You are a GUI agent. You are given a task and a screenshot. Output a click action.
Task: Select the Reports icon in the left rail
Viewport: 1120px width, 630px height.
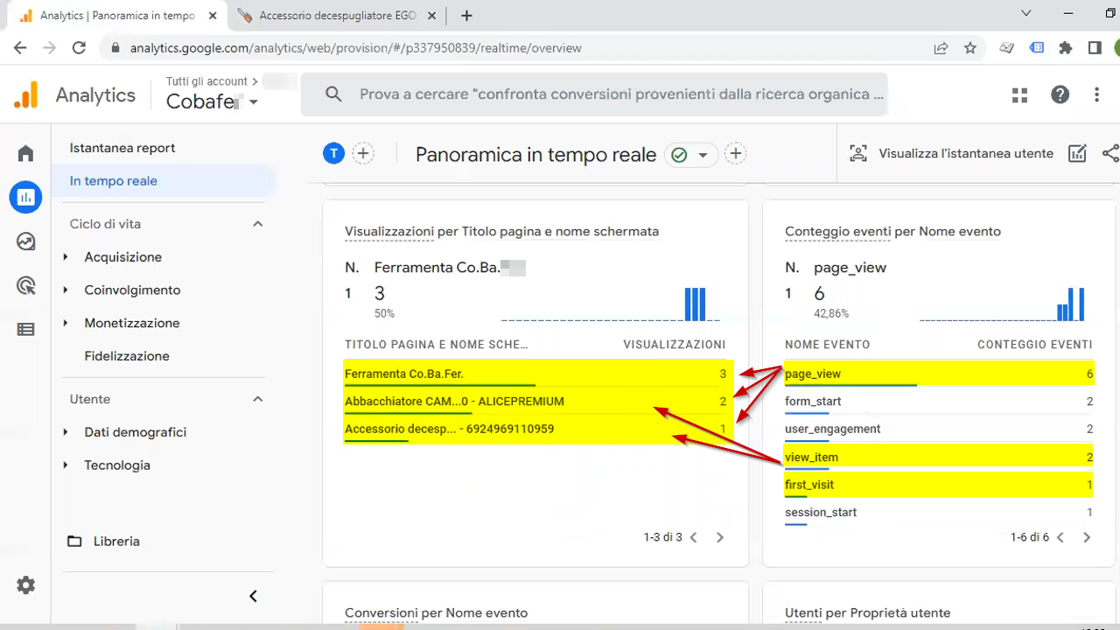click(25, 197)
